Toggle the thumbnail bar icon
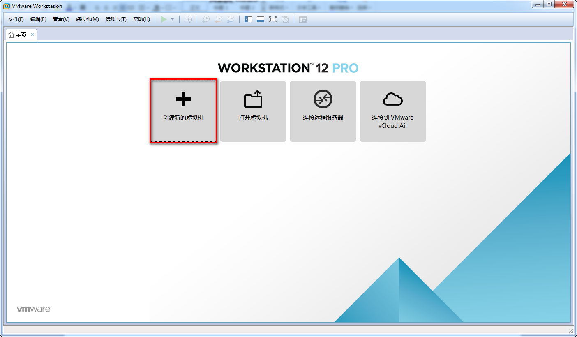The image size is (577, 337). (x=261, y=19)
